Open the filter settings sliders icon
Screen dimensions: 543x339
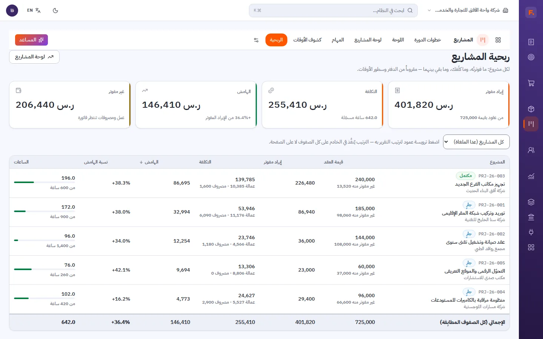point(256,40)
